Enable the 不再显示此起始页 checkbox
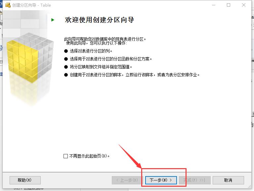The height and width of the screenshot is (191, 254). click(x=65, y=156)
